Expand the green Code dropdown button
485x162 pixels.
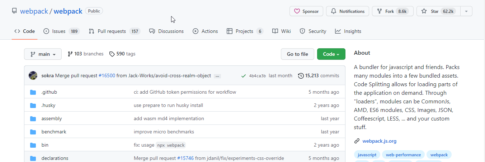pos(331,54)
